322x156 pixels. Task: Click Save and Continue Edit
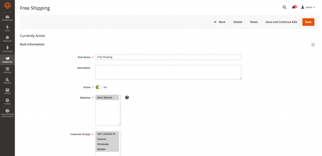pyautogui.click(x=281, y=22)
